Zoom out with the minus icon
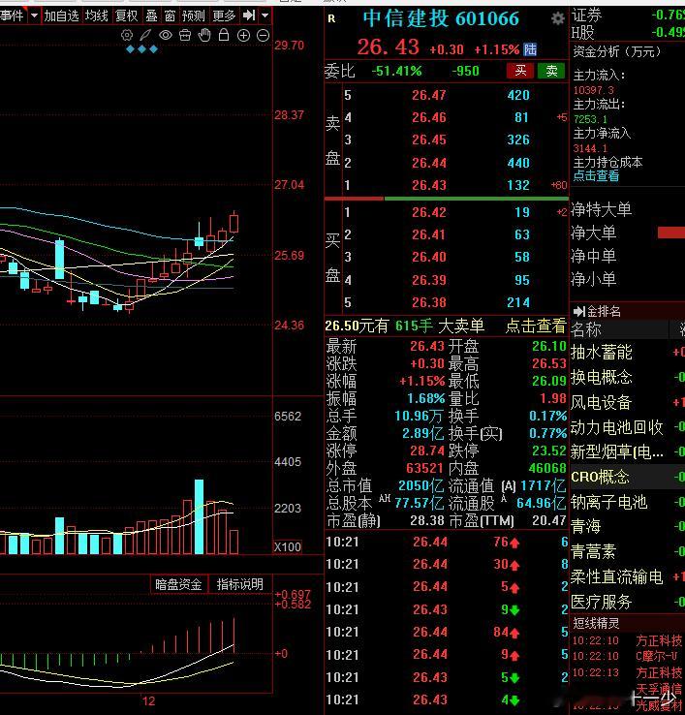The width and height of the screenshot is (685, 715). (264, 35)
